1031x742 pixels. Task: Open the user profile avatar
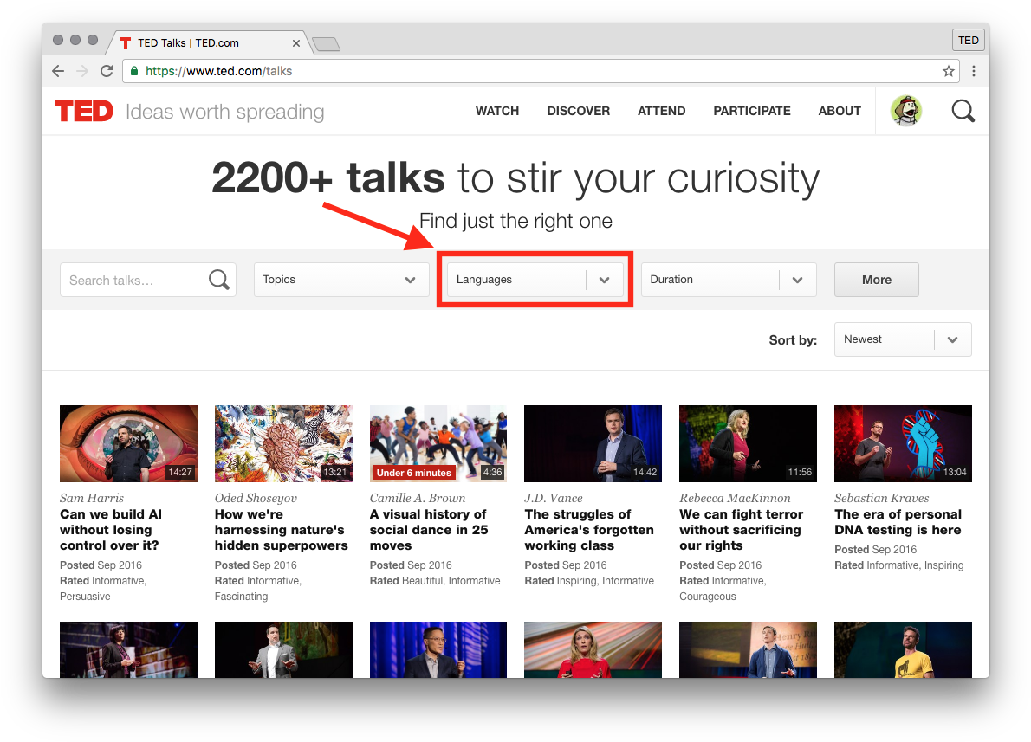(x=906, y=111)
